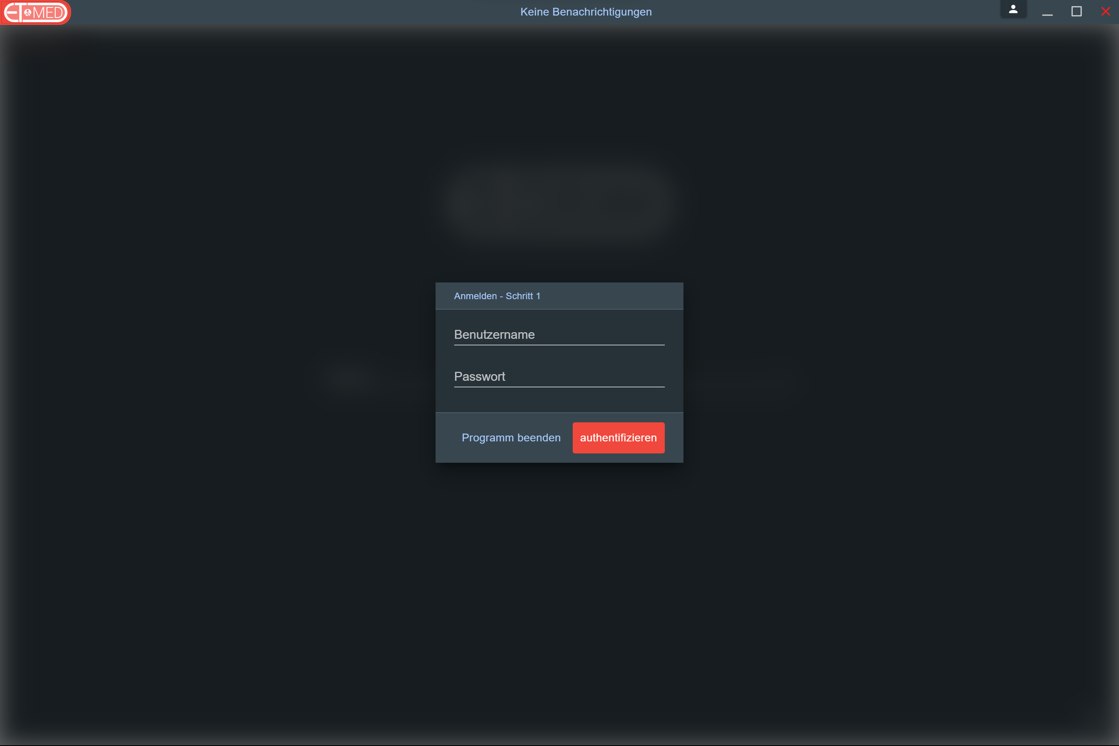1119x746 pixels.
Task: Maximize the application window
Action: (x=1076, y=11)
